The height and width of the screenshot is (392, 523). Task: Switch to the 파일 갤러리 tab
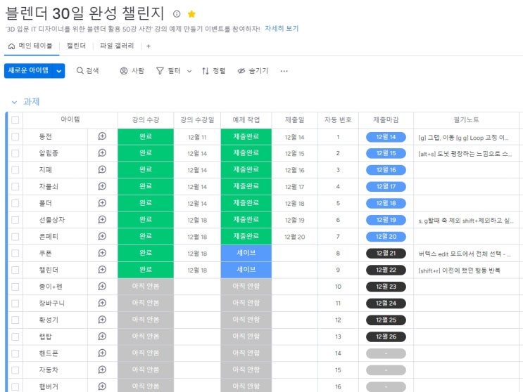point(117,46)
